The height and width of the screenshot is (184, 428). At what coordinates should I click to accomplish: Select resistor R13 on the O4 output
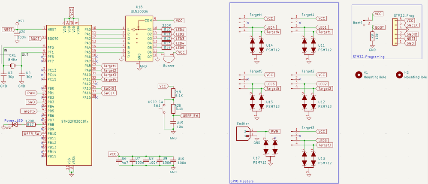(167, 43)
